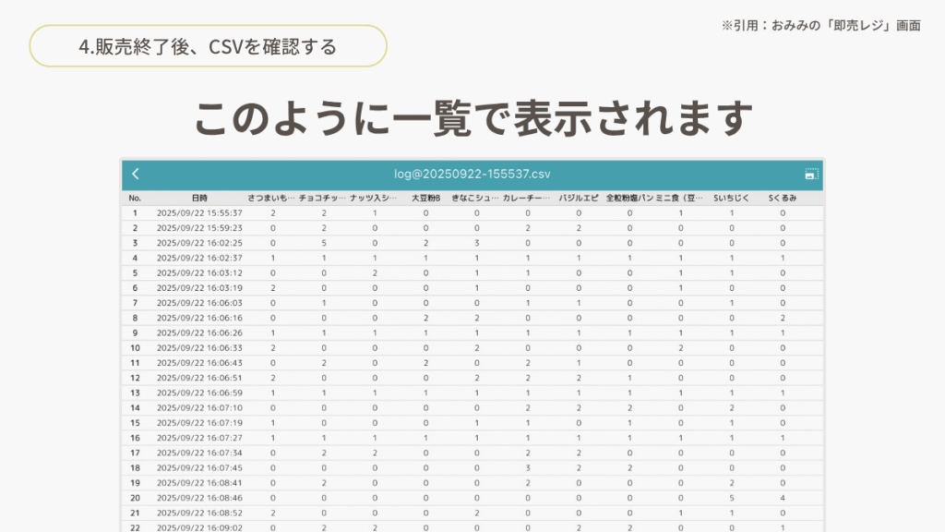Select the 全粒粉塩パン column header
This screenshot has width=945, height=532.
(629, 198)
